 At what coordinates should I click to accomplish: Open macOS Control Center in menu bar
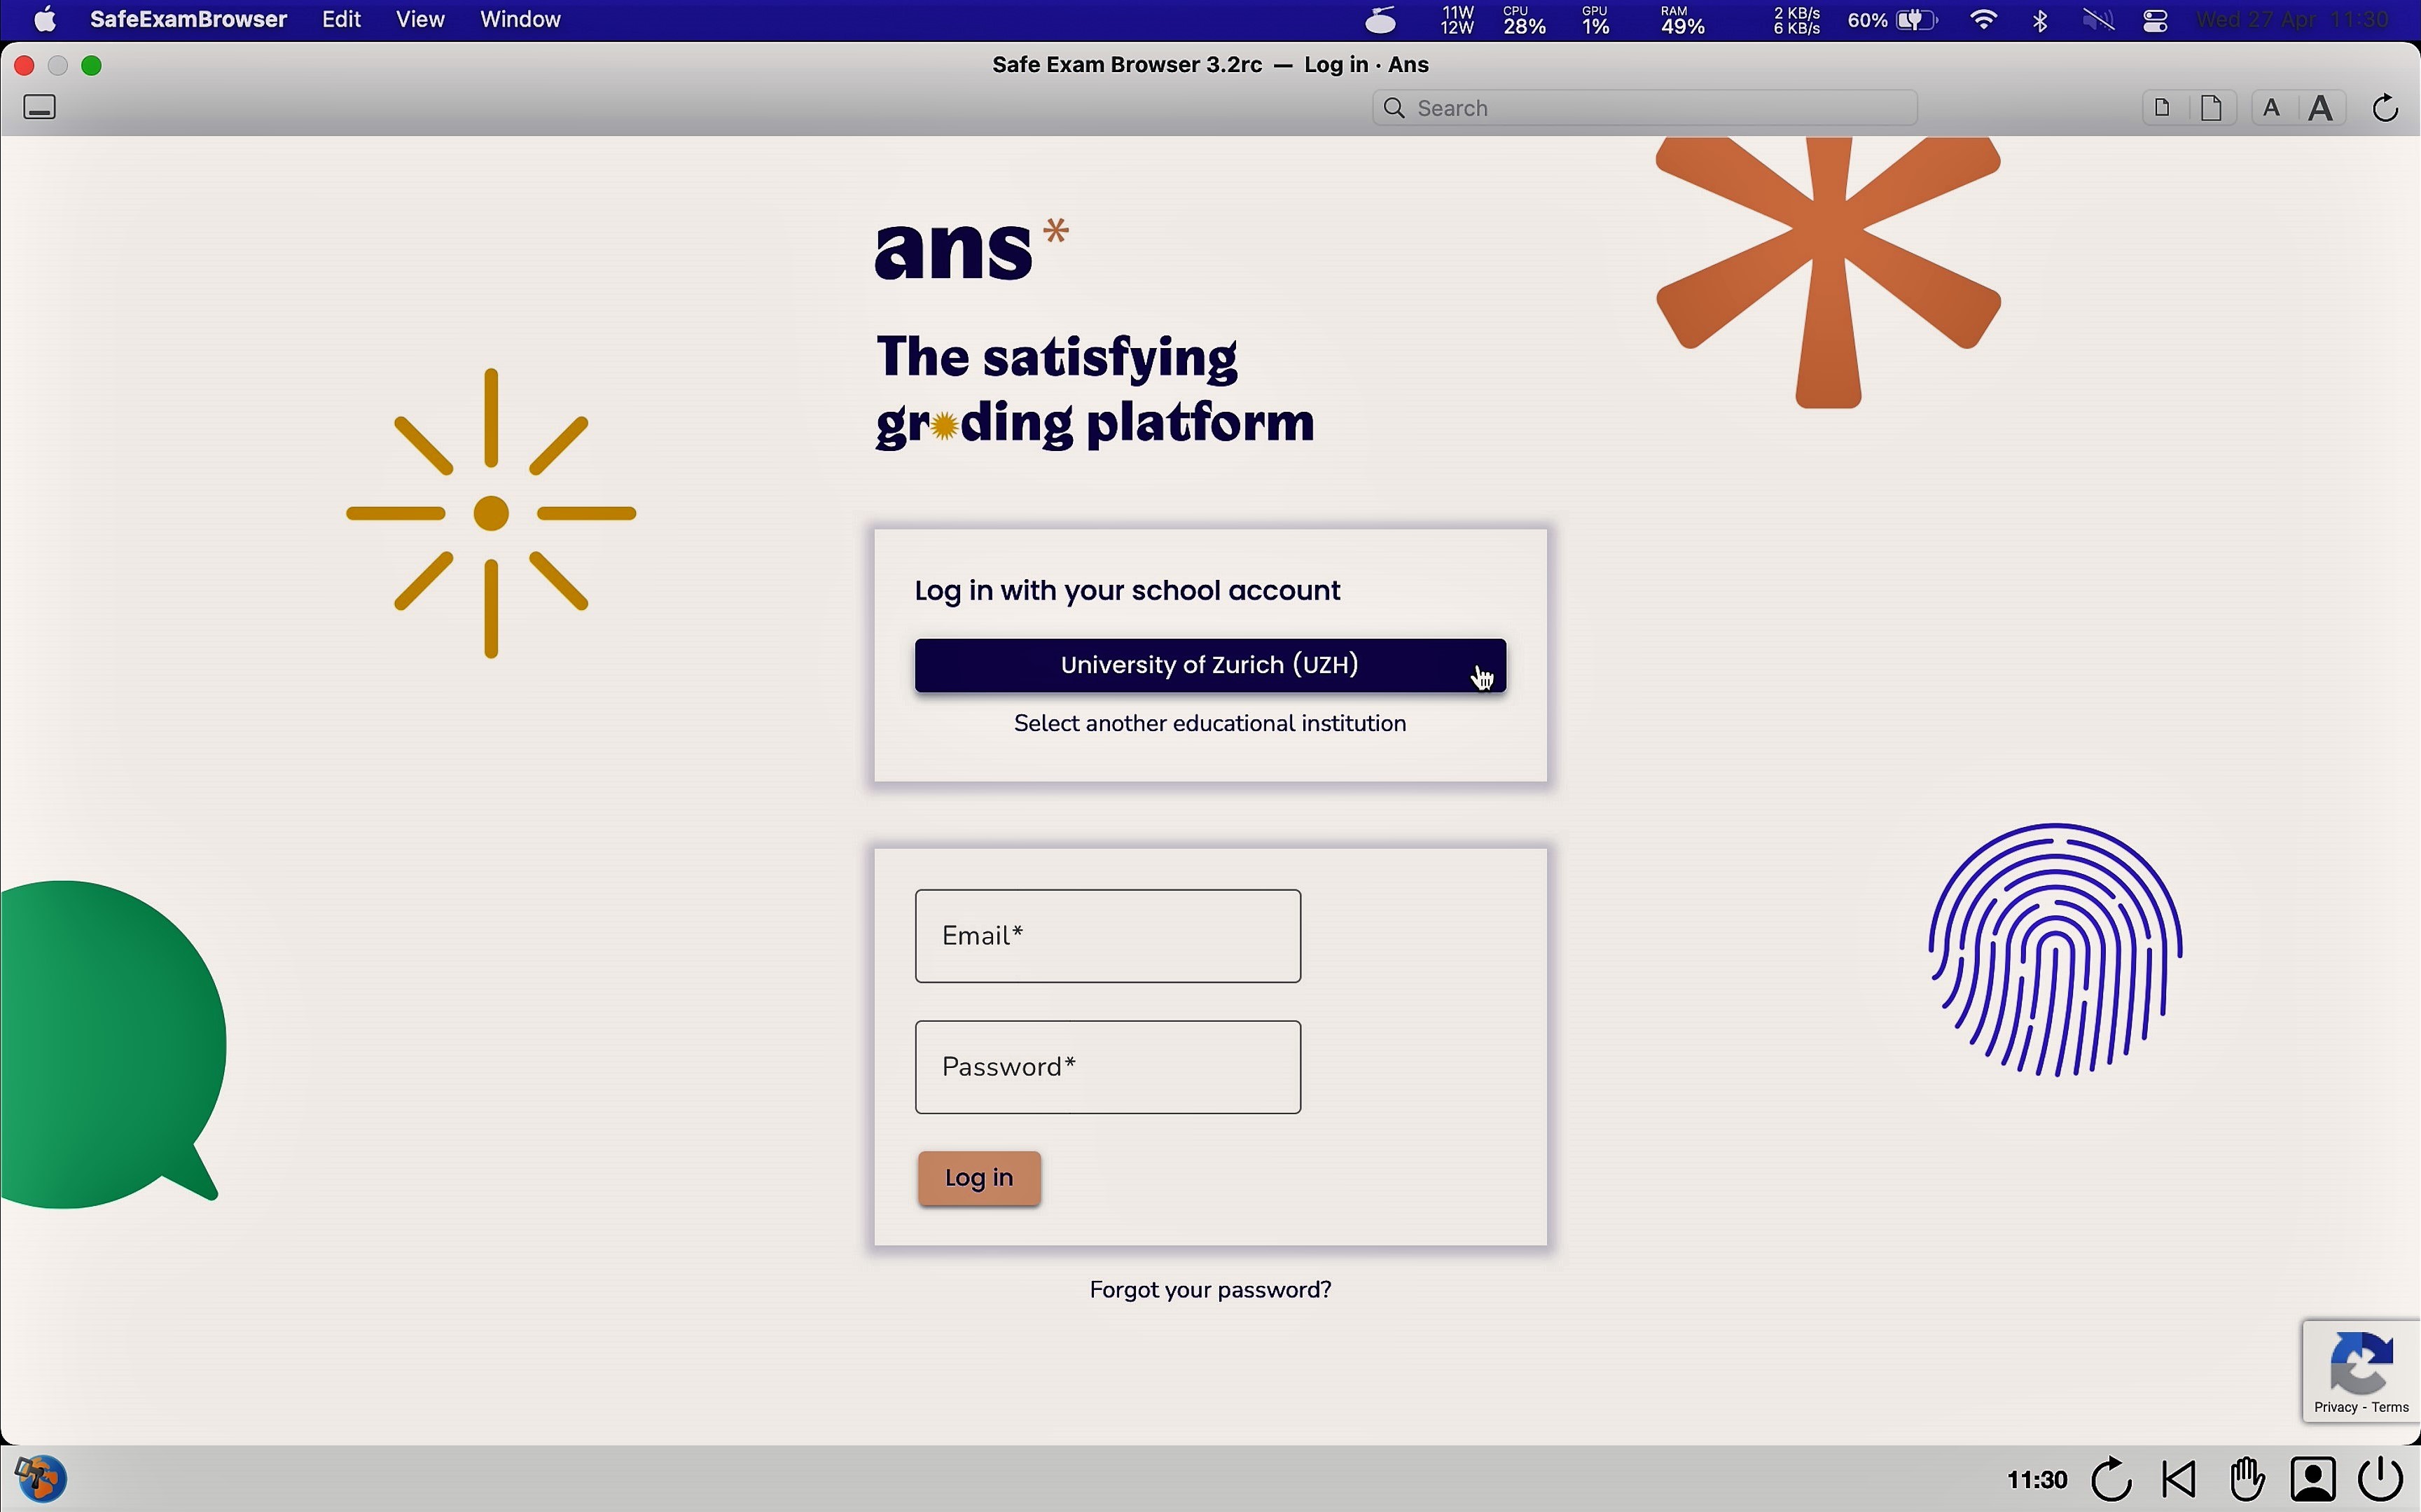click(2157, 20)
